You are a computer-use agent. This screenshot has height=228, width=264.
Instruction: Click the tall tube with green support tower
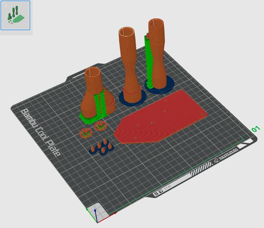click(x=158, y=54)
